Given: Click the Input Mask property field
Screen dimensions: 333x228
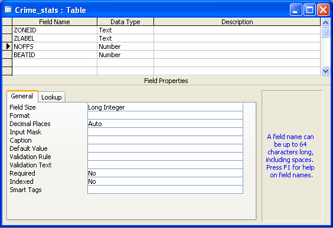Looking at the screenshot, I should click(165, 132).
